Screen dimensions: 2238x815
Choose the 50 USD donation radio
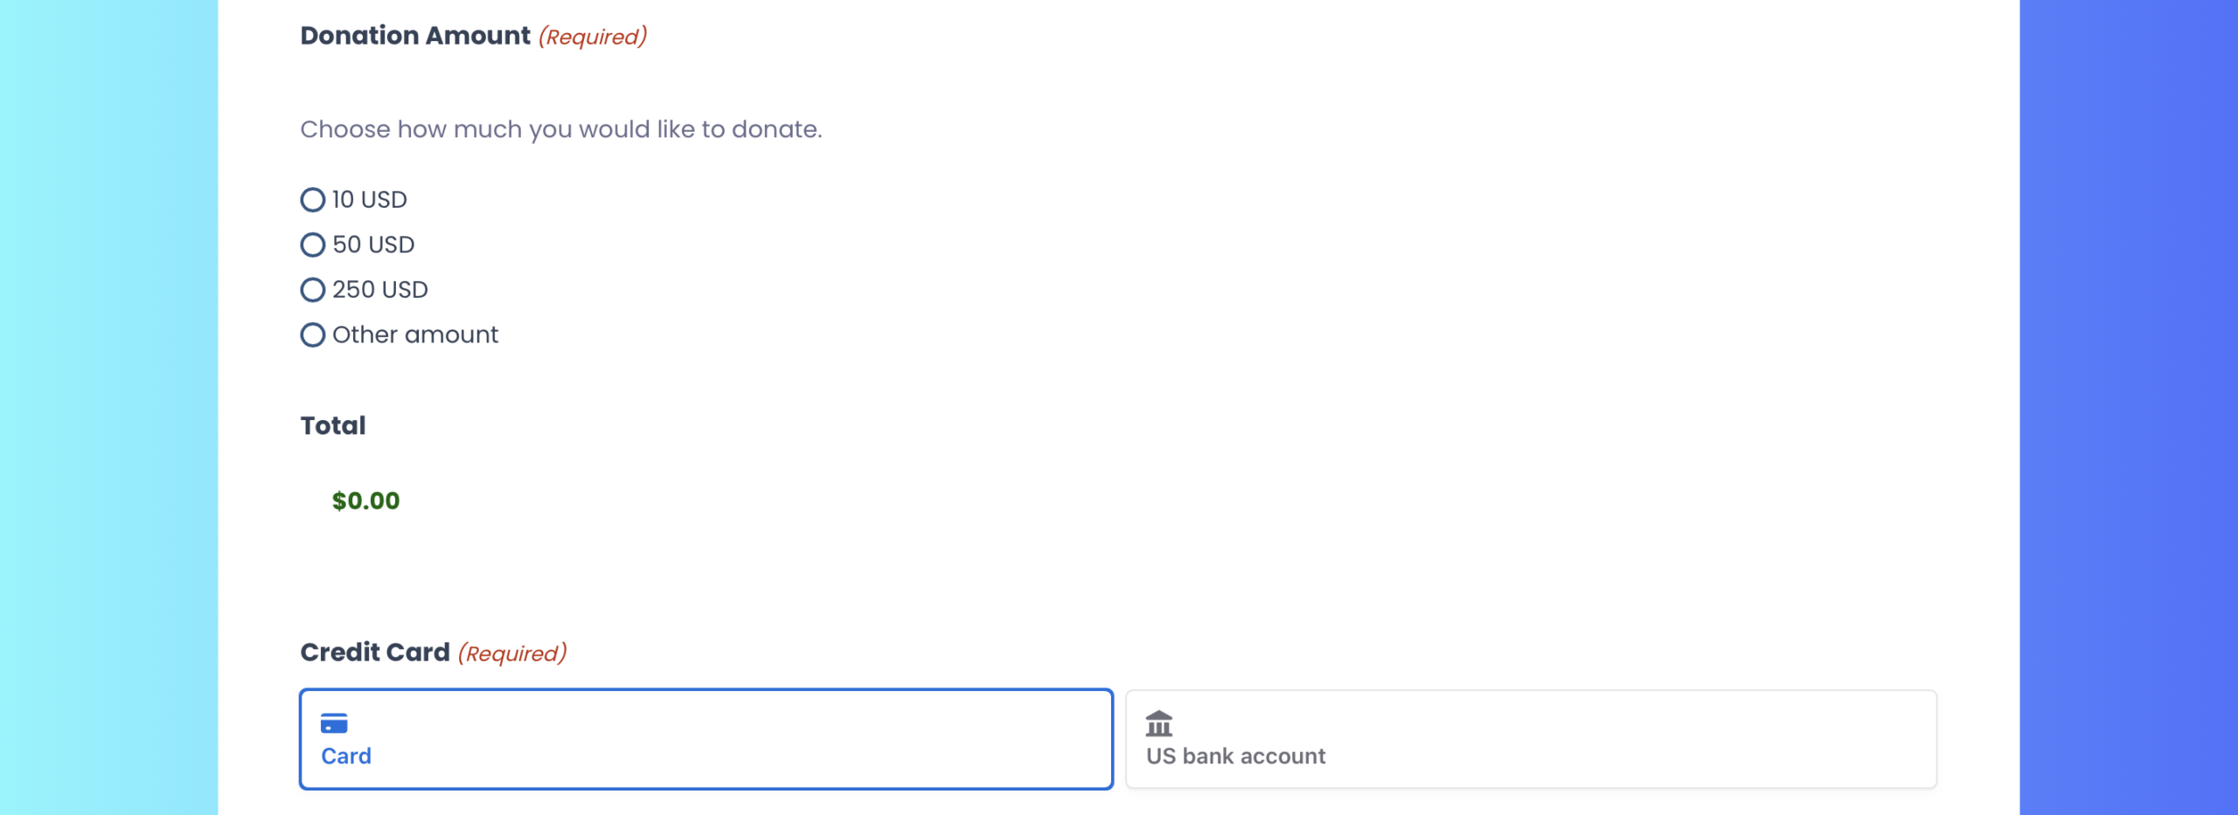pyautogui.click(x=312, y=245)
